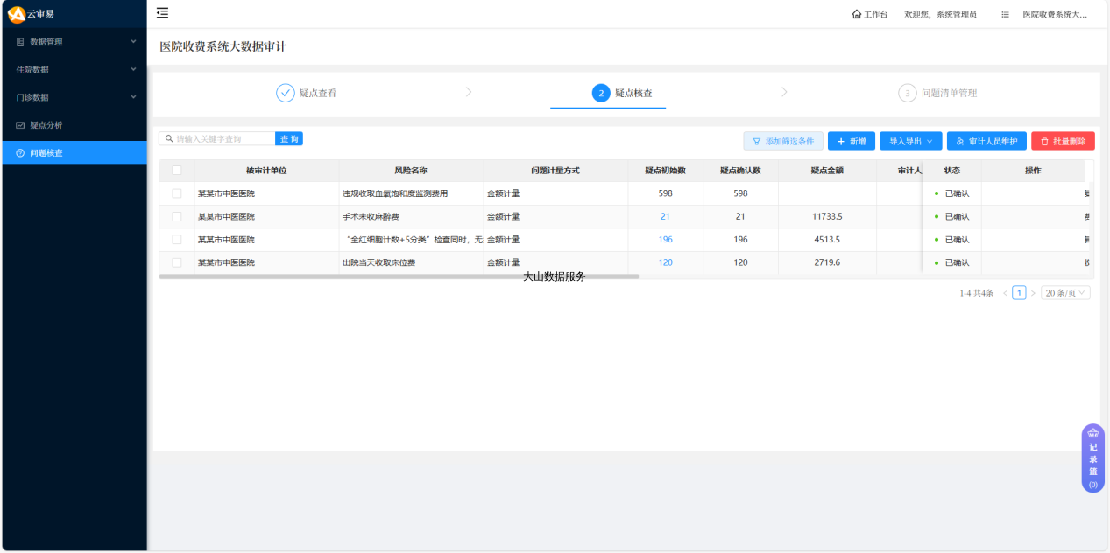Screen dimensions: 1110x553
Task: Open the 记录篮 floating basket
Action: pyautogui.click(x=1092, y=458)
